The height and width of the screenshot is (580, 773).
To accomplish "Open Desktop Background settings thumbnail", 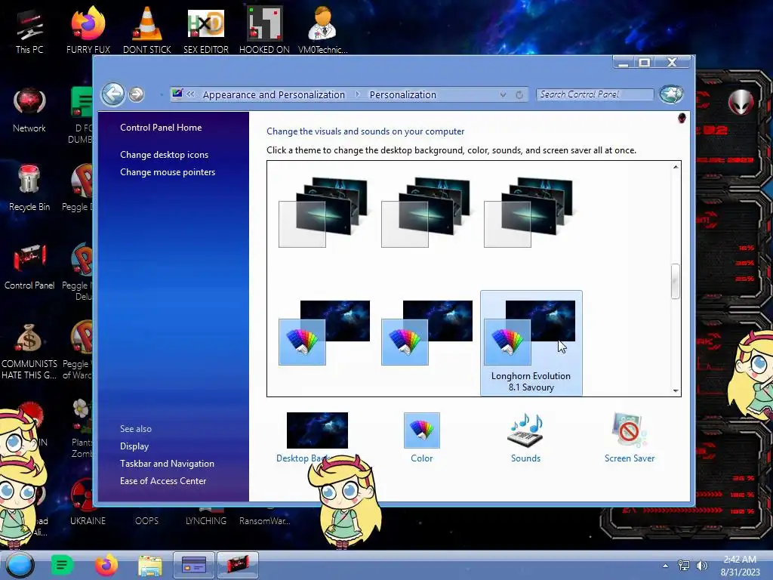I will pyautogui.click(x=317, y=430).
